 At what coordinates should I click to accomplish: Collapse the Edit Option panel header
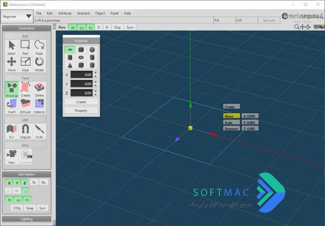click(x=26, y=175)
